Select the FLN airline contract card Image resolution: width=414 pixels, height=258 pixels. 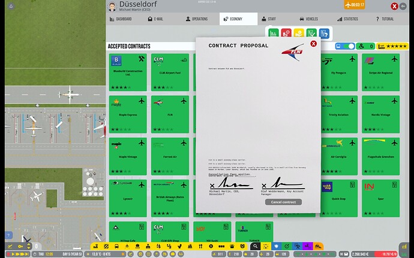pyautogui.click(x=170, y=114)
